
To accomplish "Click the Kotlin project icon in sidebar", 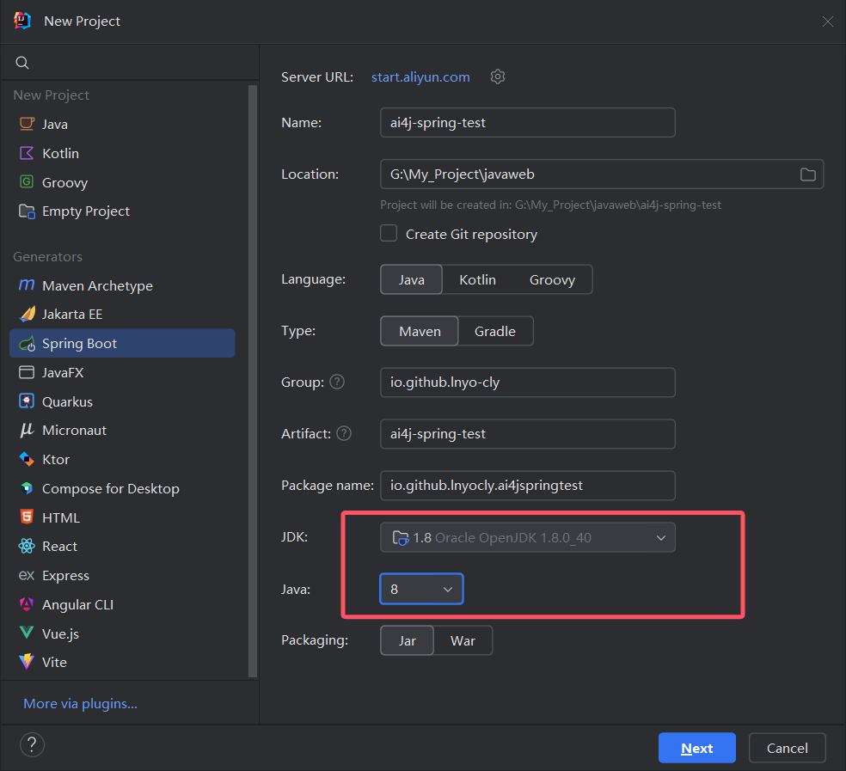I will point(27,153).
